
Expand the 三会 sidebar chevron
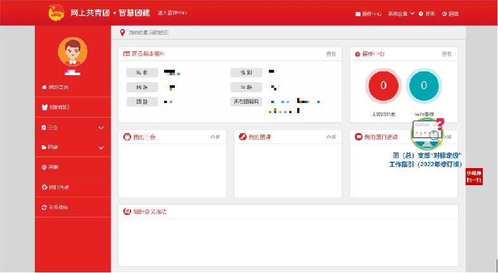(x=101, y=128)
